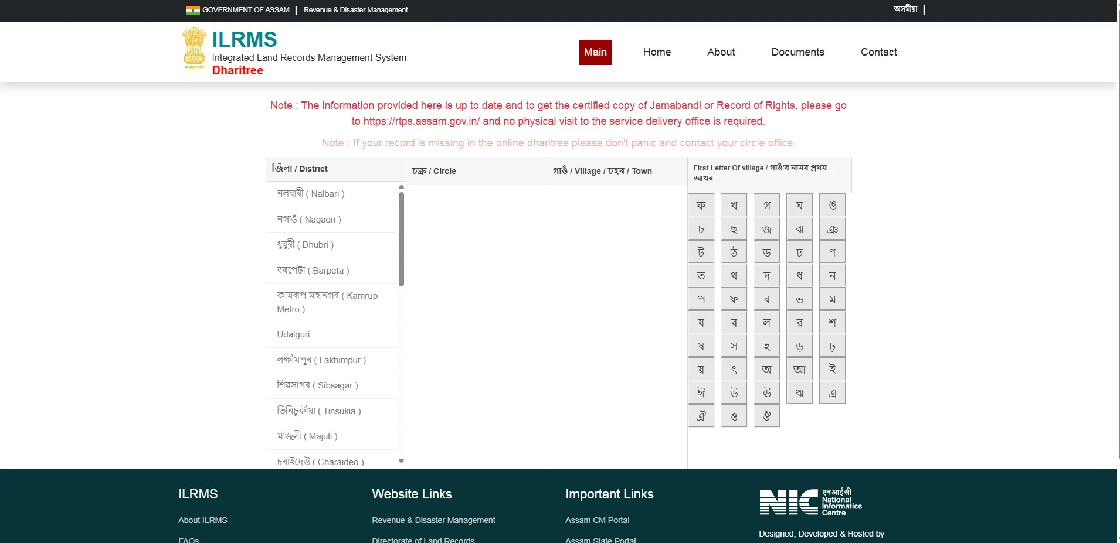Select the Majuli district entry

tap(307, 436)
